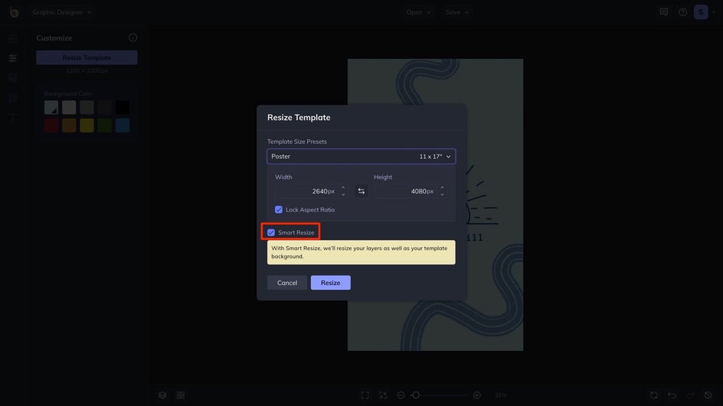Click the swap width and height icon

click(x=361, y=191)
